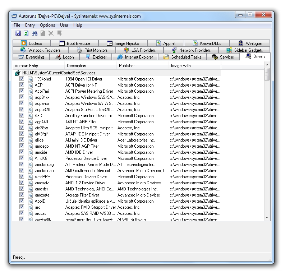Click the file icon beside 1394ohci
Viewport: 290px width, 277px height.
pyautogui.click(x=30, y=79)
